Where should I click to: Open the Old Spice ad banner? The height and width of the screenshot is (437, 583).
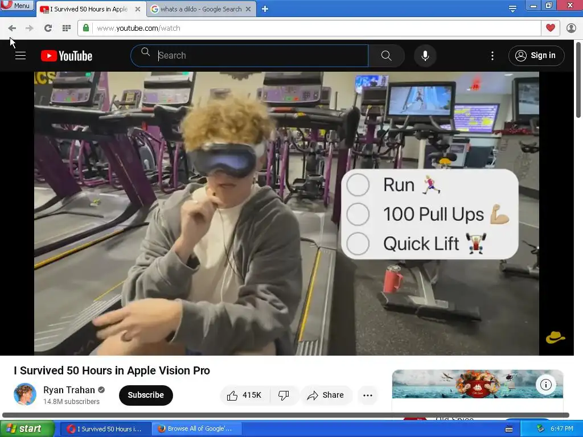click(x=478, y=384)
